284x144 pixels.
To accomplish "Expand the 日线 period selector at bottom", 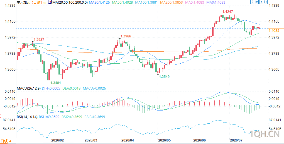I will tap(6, 141).
